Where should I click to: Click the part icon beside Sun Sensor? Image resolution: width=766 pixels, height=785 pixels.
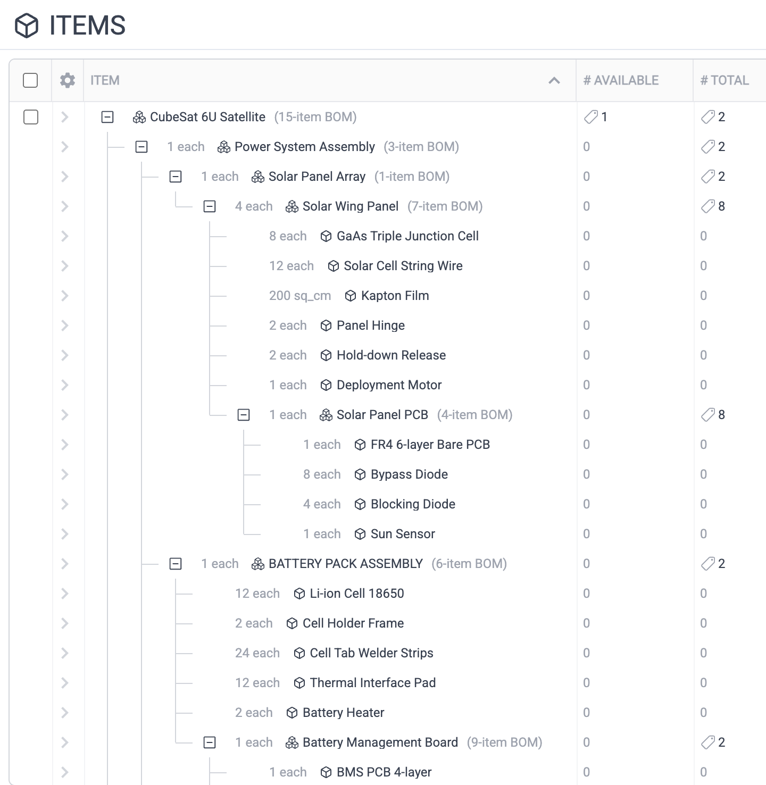point(360,534)
